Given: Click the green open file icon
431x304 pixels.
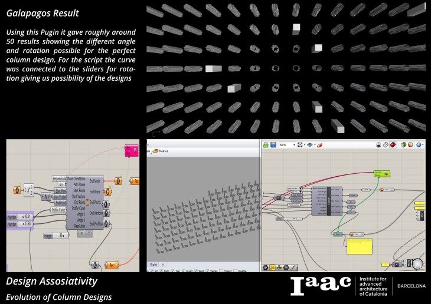Looking at the screenshot, I should pos(265,145).
